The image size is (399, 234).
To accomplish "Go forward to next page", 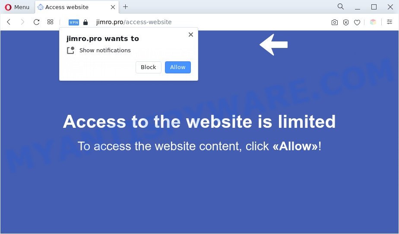I will (22, 22).
